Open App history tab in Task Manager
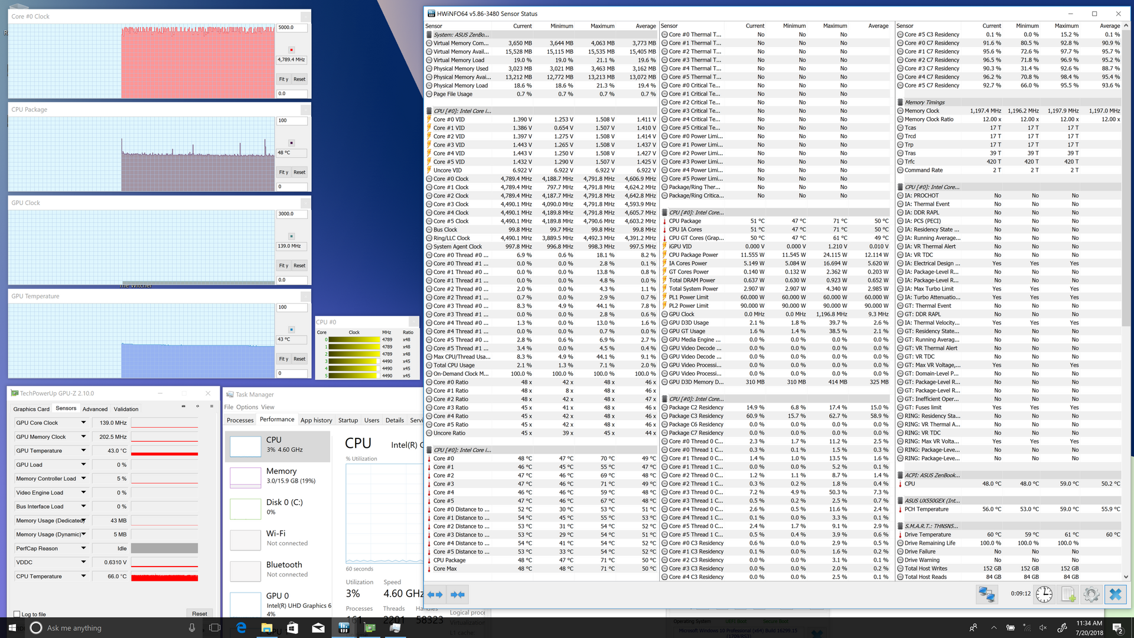 316,421
